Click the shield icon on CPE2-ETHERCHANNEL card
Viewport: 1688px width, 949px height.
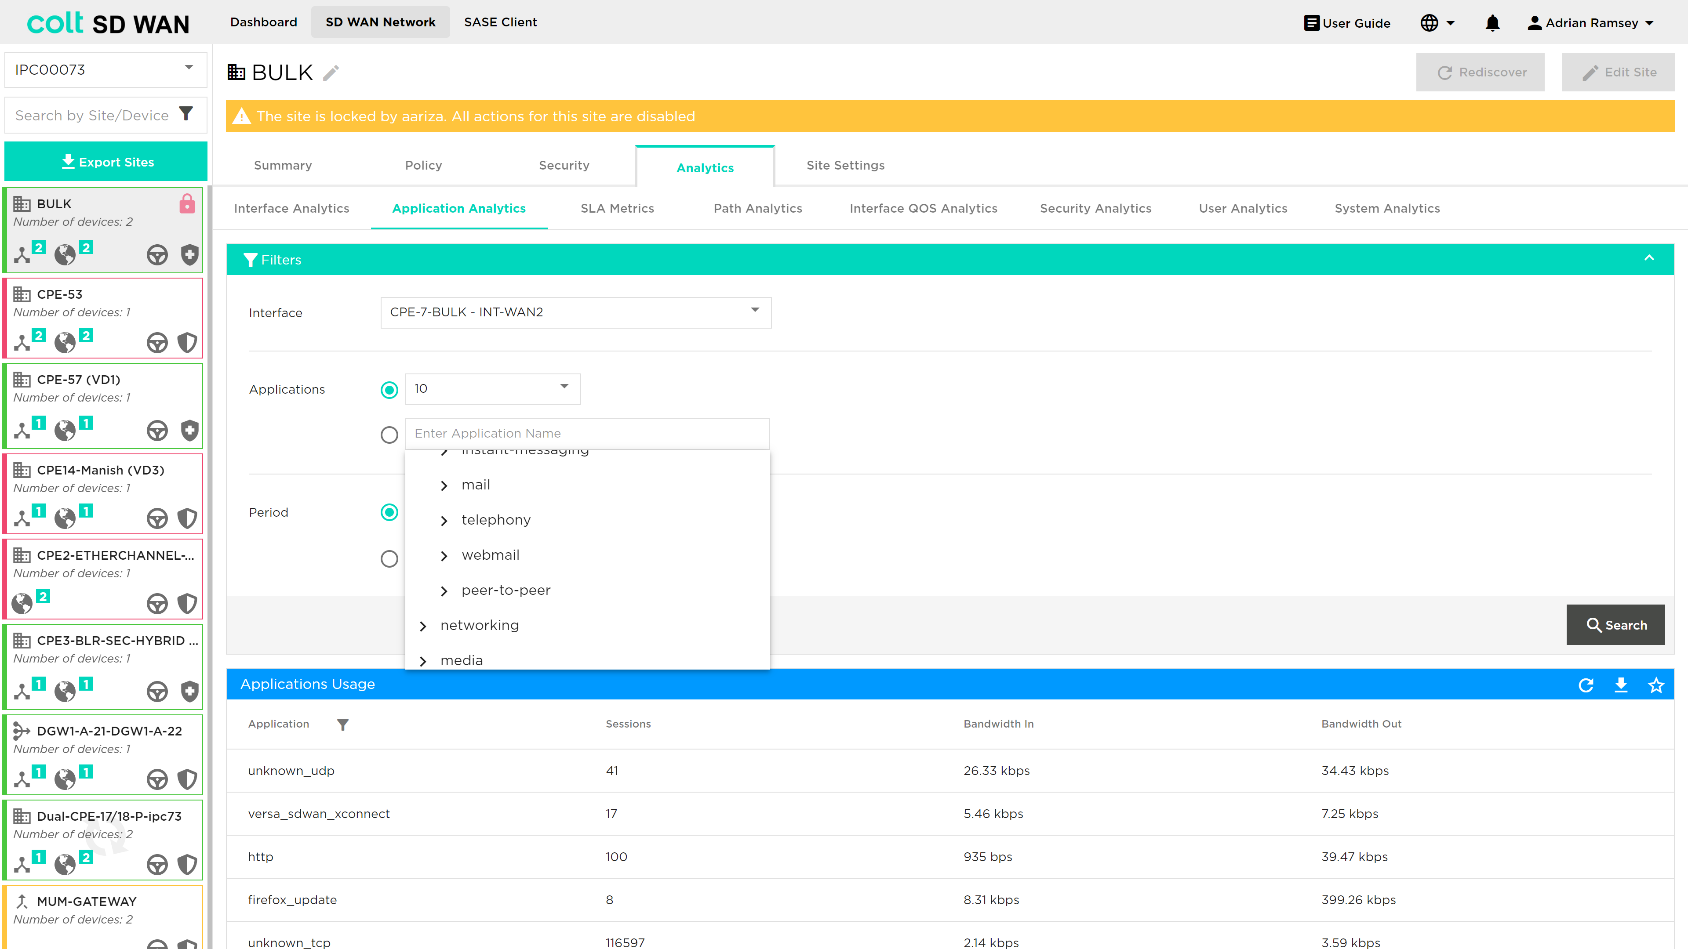pos(187,603)
